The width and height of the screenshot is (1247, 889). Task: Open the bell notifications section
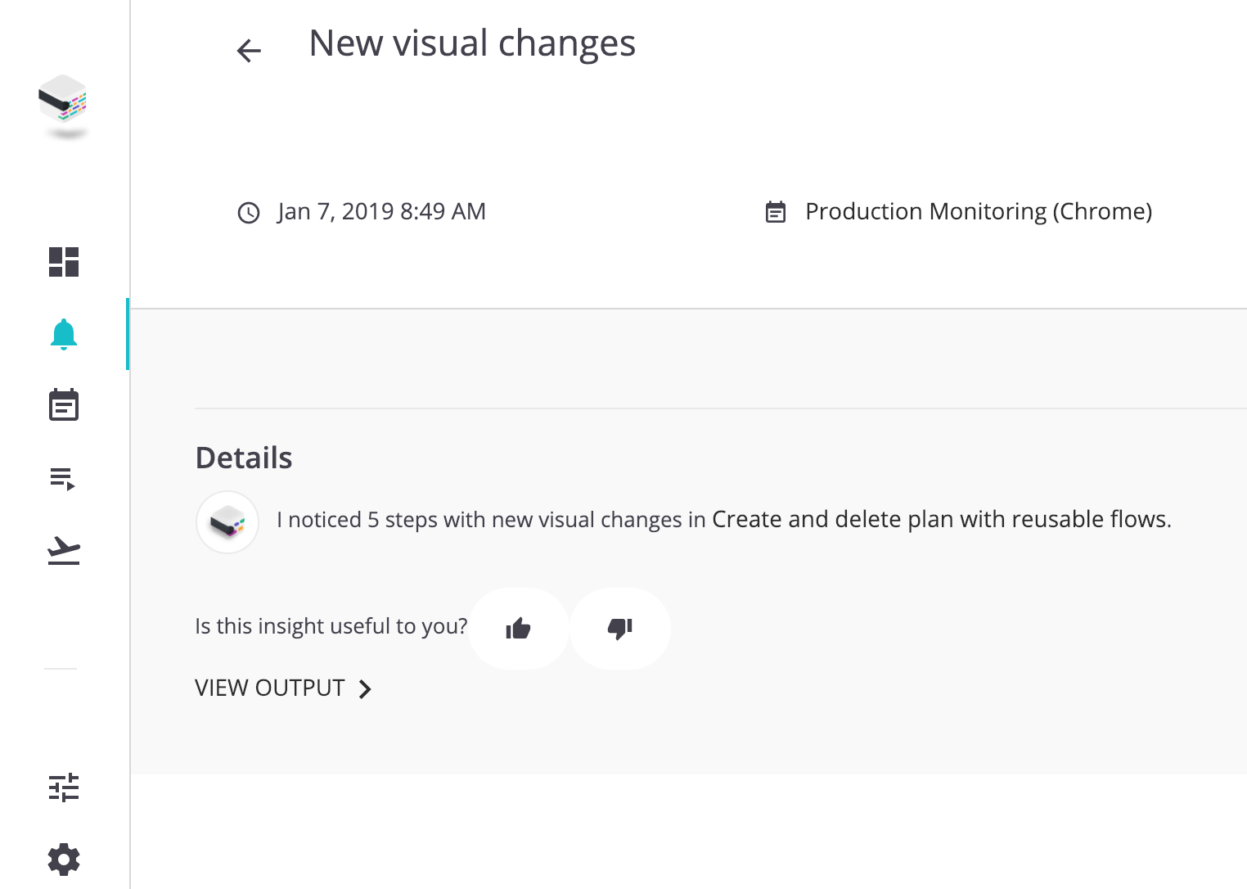[64, 334]
